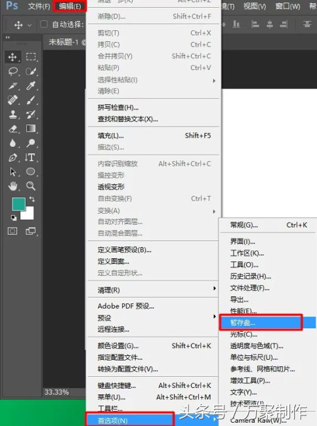Expand the 清理(R) submenu
Viewport: 317px width, 426px height.
[215, 288]
